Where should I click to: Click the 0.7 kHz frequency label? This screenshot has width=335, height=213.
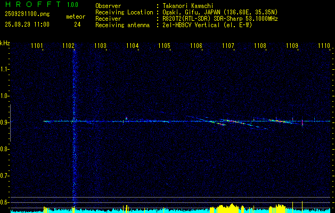[3, 176]
